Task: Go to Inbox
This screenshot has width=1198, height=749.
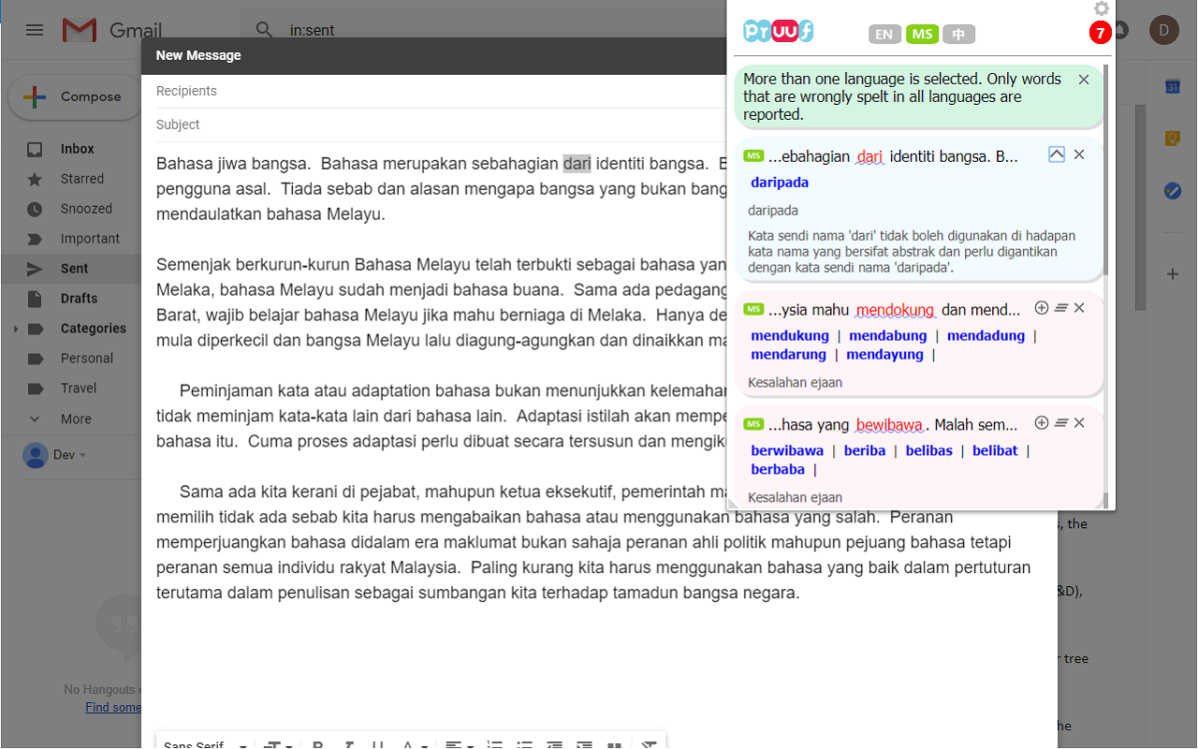Action: [78, 149]
